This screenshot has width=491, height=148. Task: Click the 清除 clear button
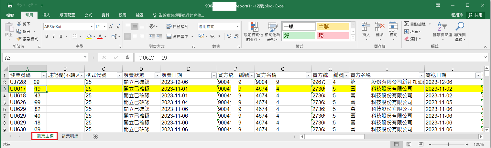(x=412, y=39)
